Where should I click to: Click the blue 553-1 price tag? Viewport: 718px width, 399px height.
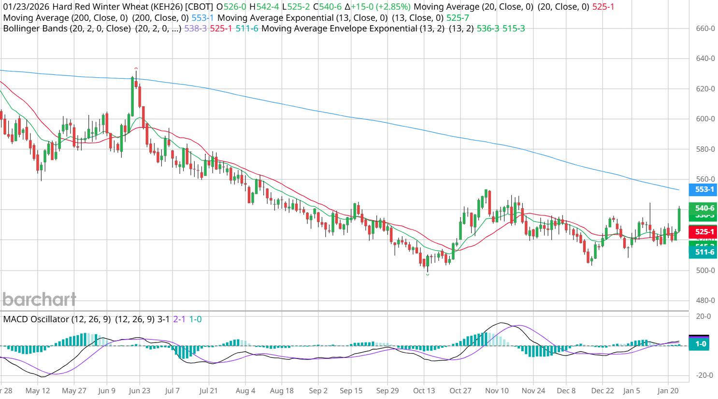[704, 189]
